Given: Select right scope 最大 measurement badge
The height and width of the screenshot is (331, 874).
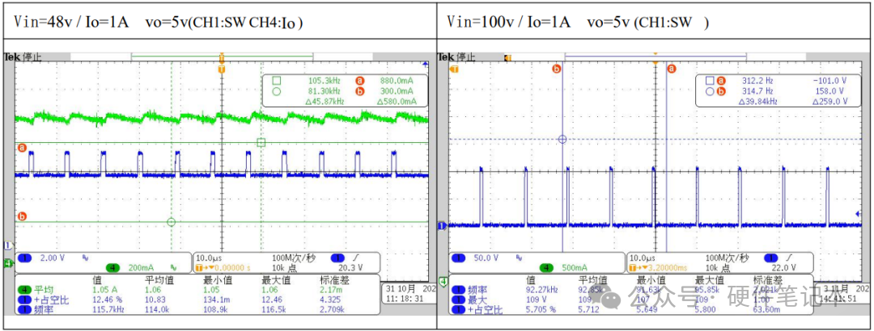Looking at the screenshot, I should [x=458, y=300].
